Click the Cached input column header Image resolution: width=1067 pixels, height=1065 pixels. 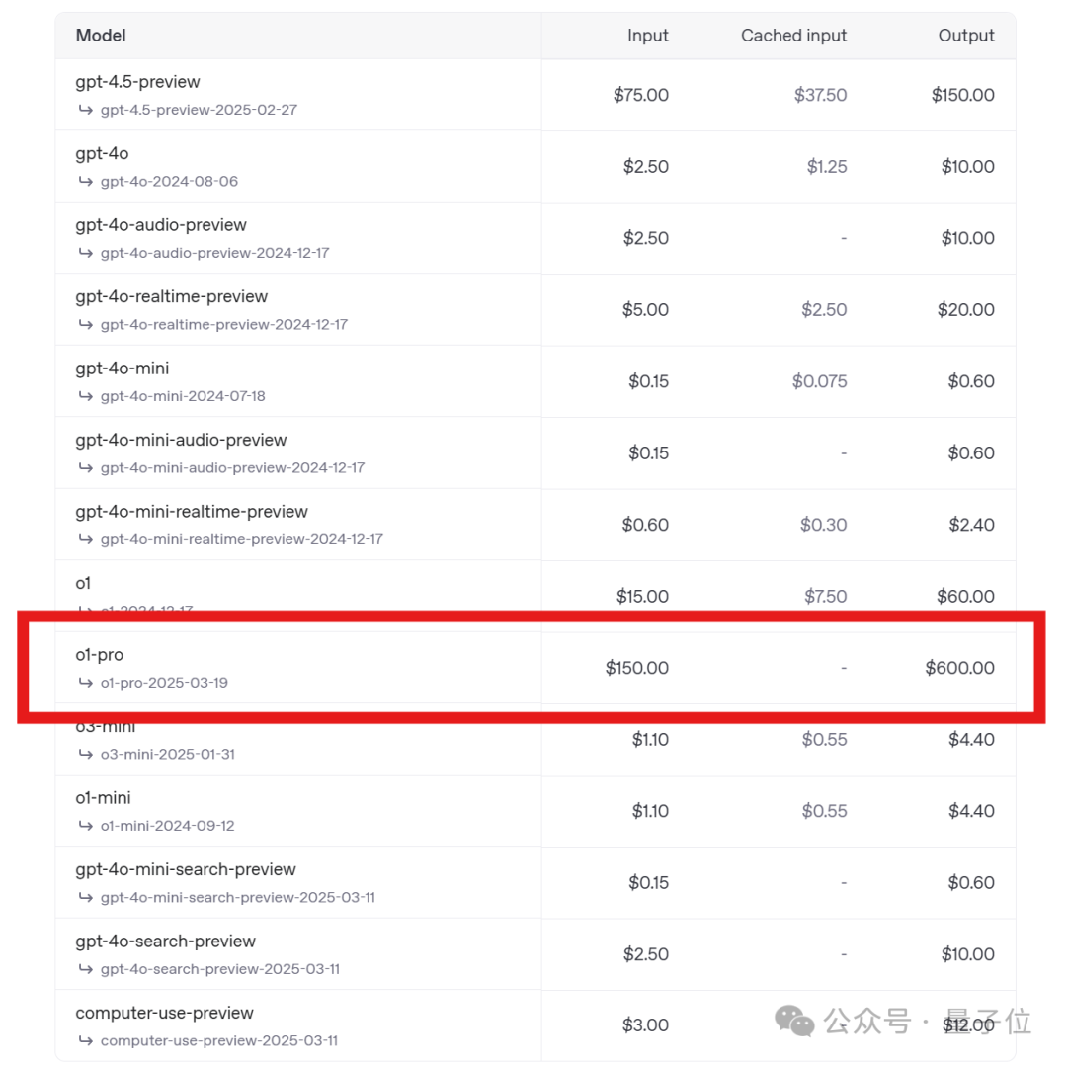[x=793, y=36]
